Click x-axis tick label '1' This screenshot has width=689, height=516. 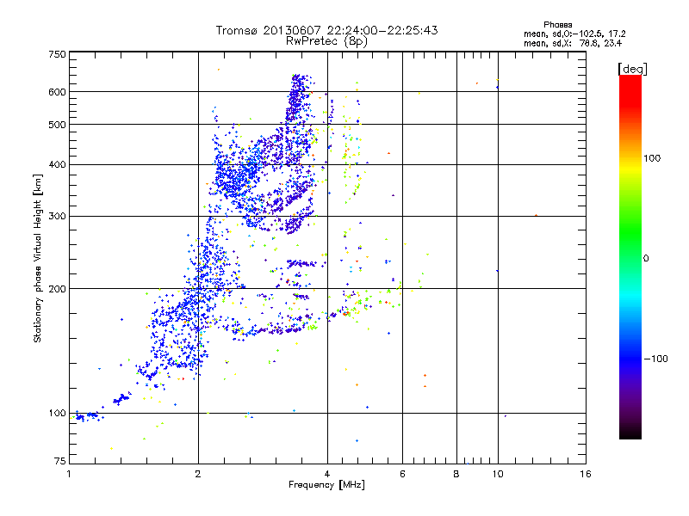(69, 474)
